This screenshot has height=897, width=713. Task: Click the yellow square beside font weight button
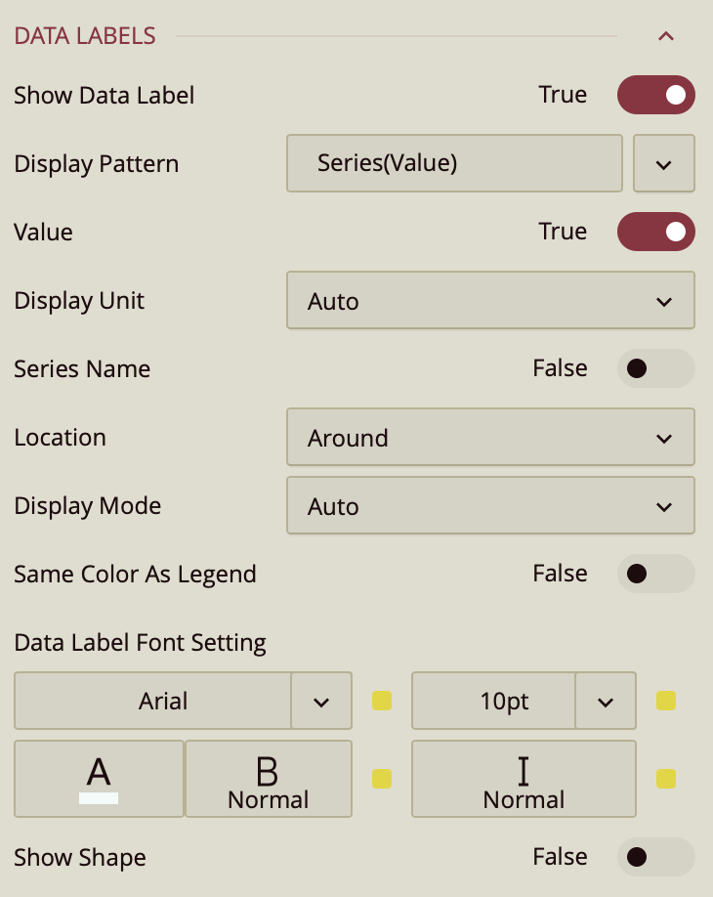pos(382,779)
